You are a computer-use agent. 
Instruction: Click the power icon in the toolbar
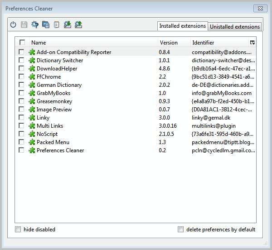point(13,25)
